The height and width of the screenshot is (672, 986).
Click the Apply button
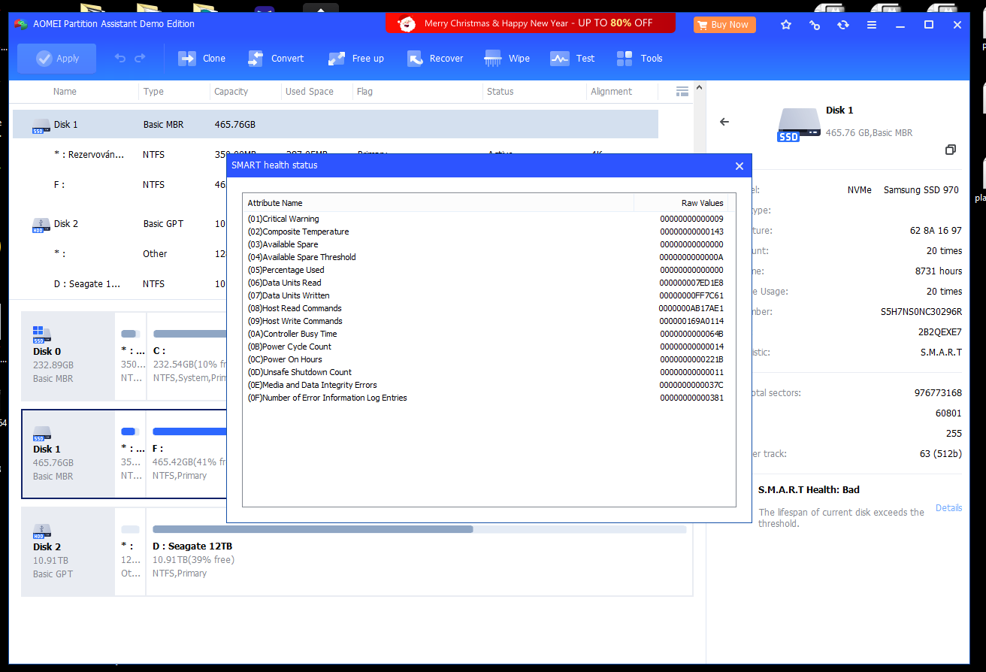pos(56,59)
